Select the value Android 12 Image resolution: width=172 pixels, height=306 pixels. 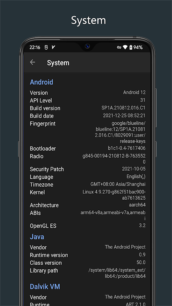(x=135, y=92)
